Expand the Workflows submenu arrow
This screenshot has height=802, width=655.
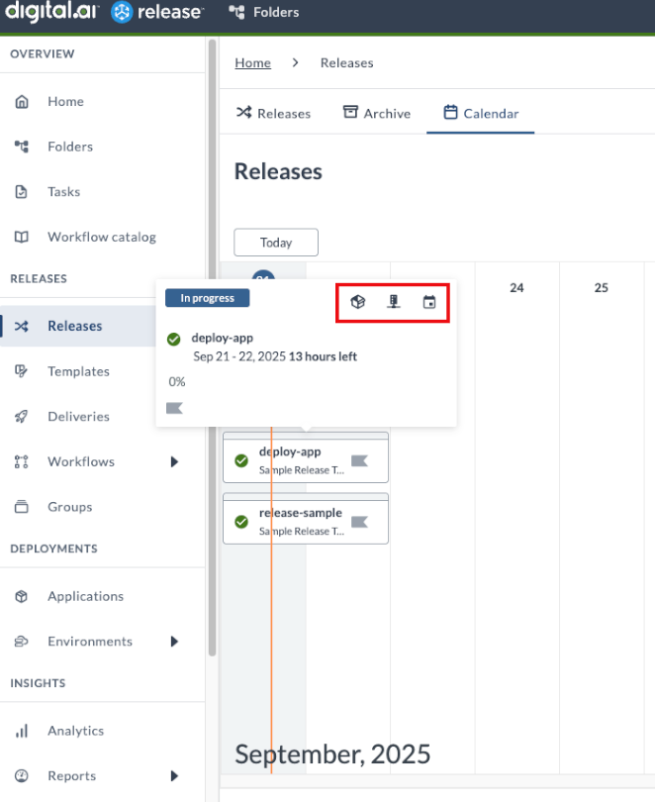click(x=174, y=461)
